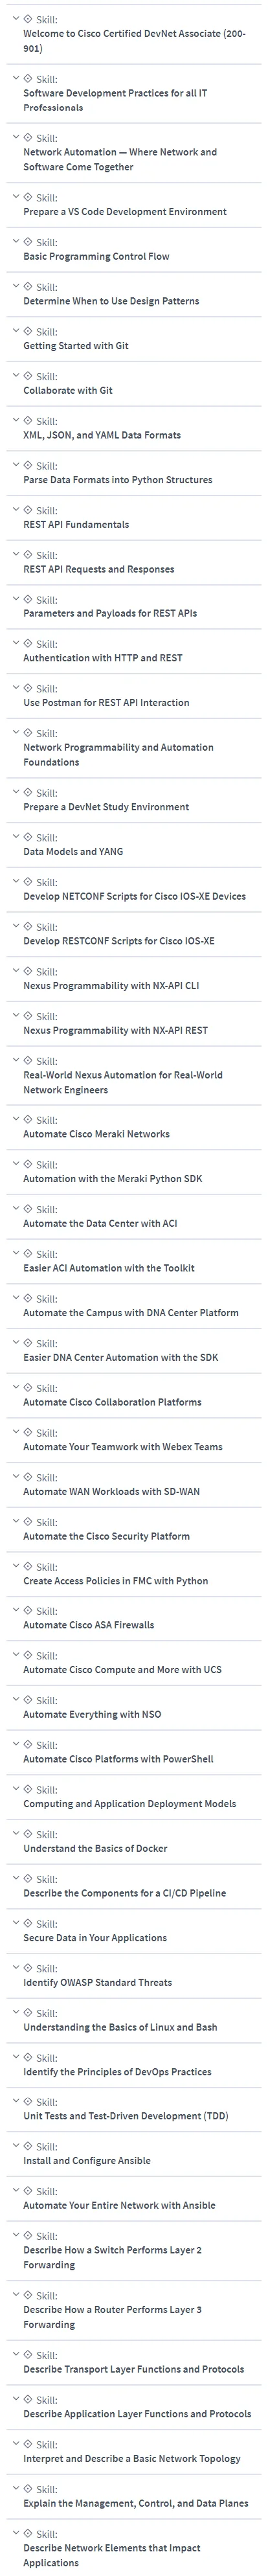Image resolution: width=268 pixels, height=2576 pixels.
Task: Click the skill icon for Identify OWASP Standard Threats
Action: click(28, 1968)
